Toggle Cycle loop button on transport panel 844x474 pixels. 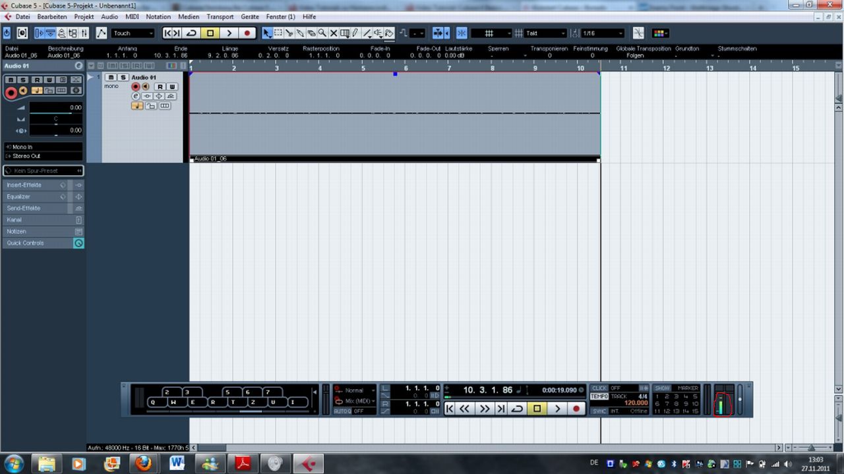point(518,409)
